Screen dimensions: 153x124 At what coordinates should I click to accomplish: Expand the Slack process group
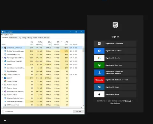point(2,78)
